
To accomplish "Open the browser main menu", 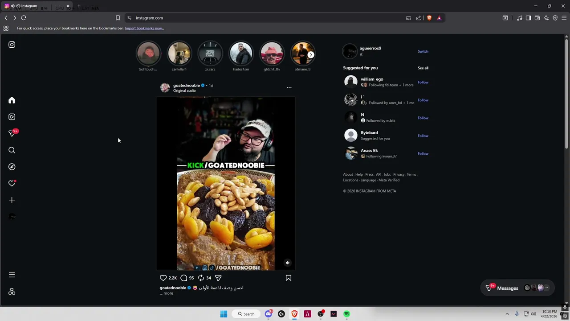I will point(564,18).
